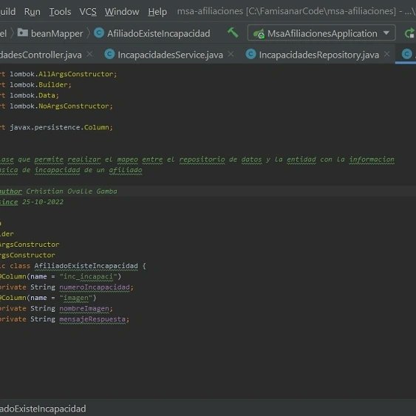Click the AfiliadoExisteIncapacidad breadcrumb class
The width and height of the screenshot is (416, 416).
[x=158, y=34]
